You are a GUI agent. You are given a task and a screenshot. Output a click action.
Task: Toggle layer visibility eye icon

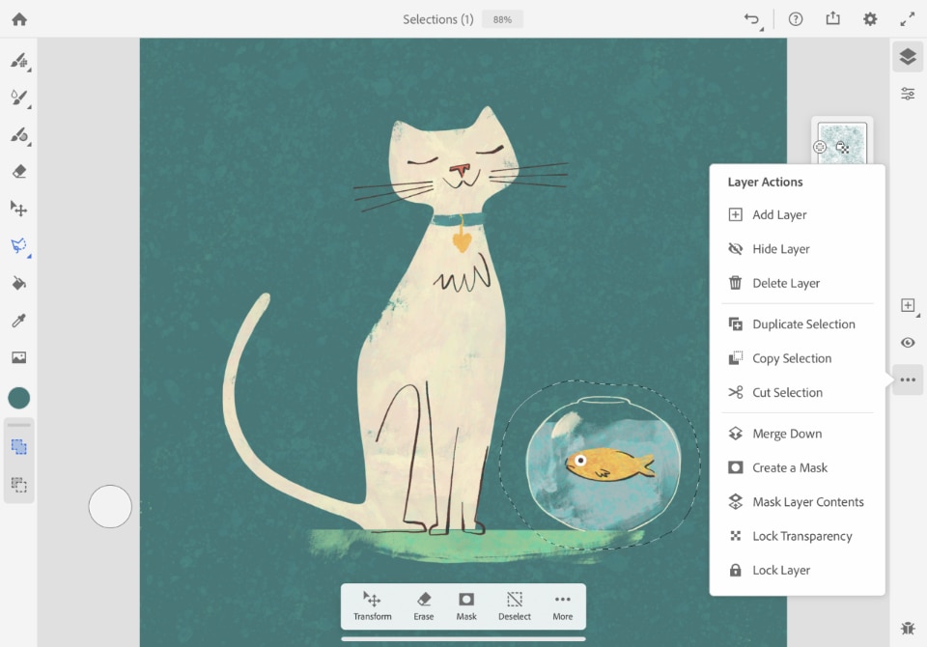[908, 343]
